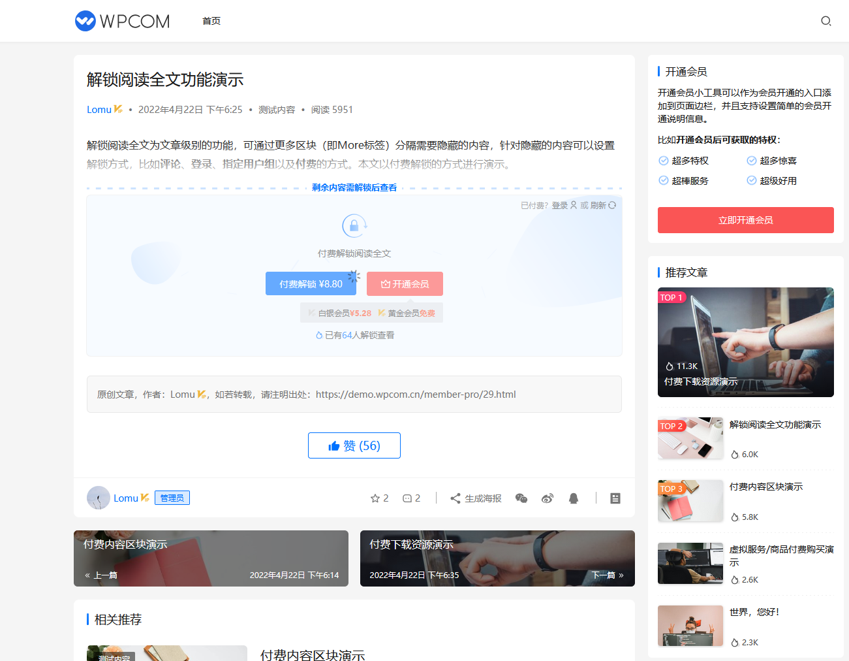Image resolution: width=849 pixels, height=661 pixels.
Task: Click the star favorite icon
Action: [375, 498]
